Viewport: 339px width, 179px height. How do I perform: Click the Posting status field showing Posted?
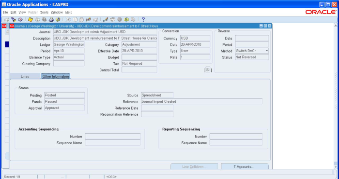tap(64, 95)
